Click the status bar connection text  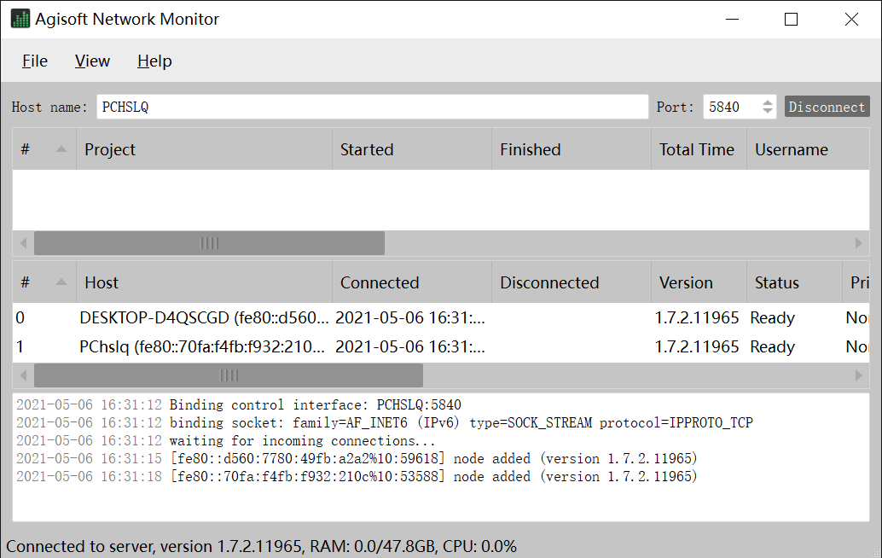tap(261, 546)
